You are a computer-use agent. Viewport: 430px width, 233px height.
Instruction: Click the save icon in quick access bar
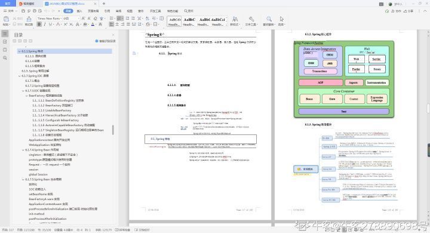point(23,11)
